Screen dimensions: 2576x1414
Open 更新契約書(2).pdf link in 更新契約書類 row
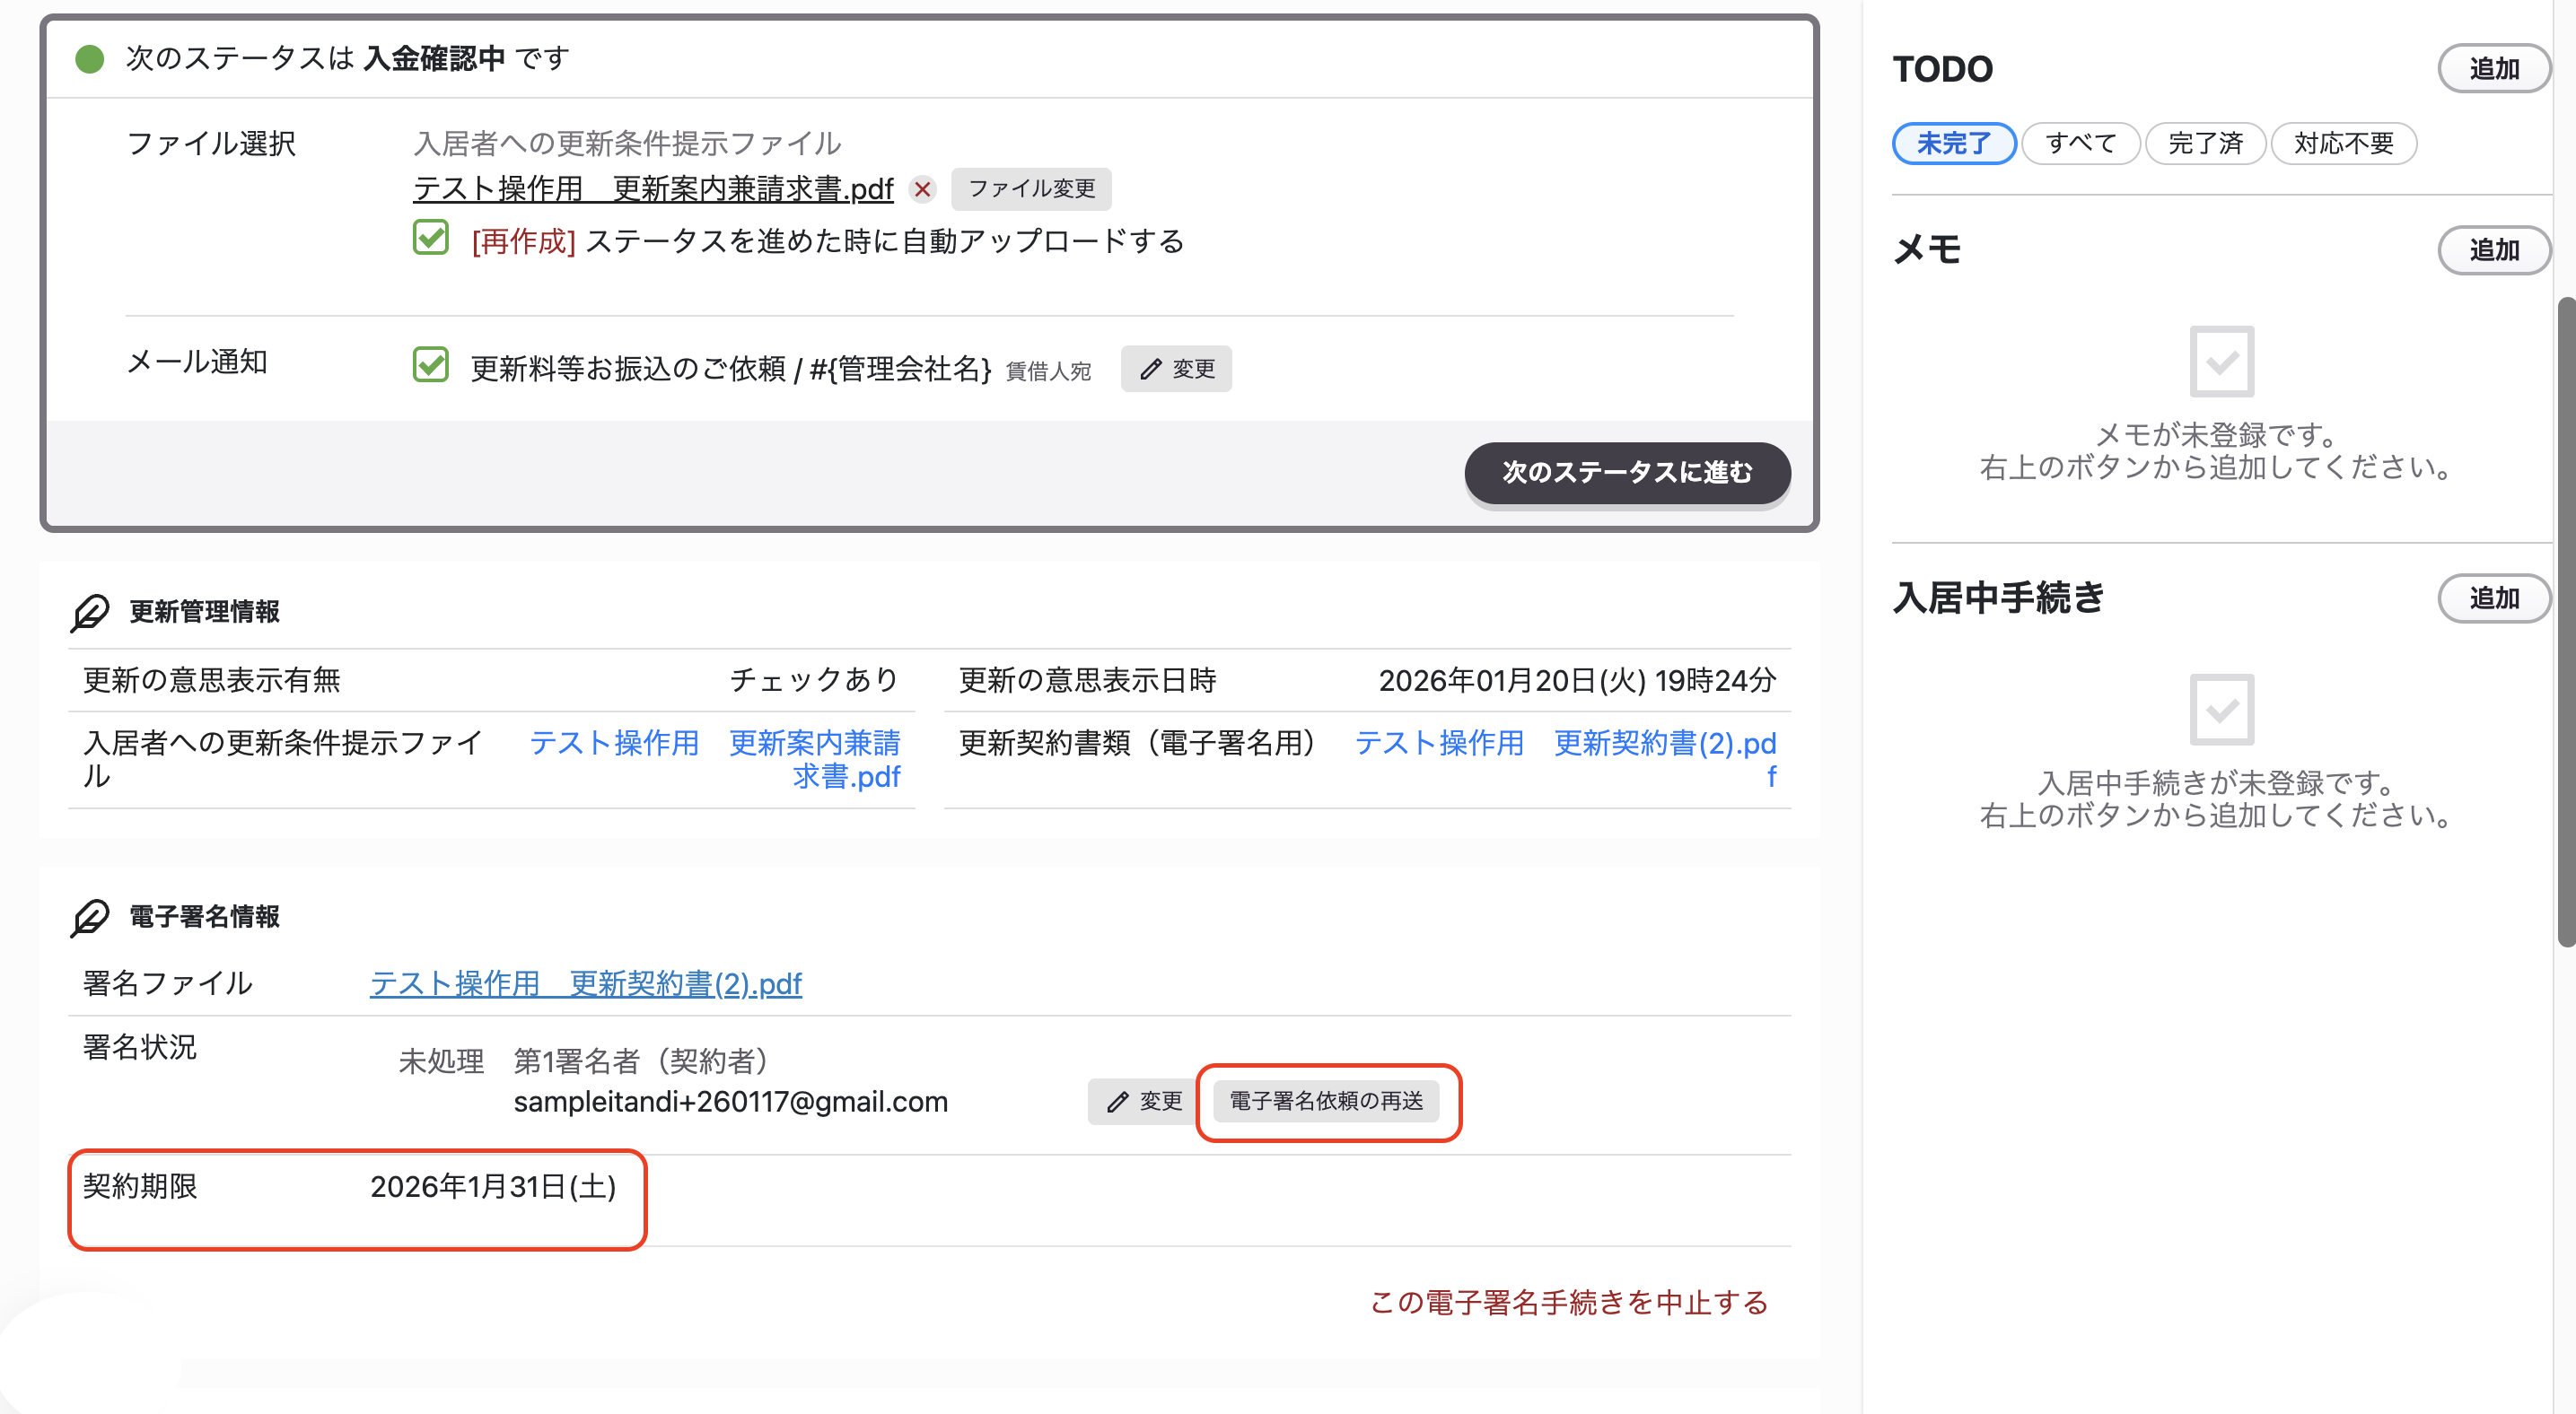(x=1565, y=759)
